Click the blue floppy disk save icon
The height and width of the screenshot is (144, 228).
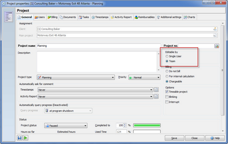point(20,138)
